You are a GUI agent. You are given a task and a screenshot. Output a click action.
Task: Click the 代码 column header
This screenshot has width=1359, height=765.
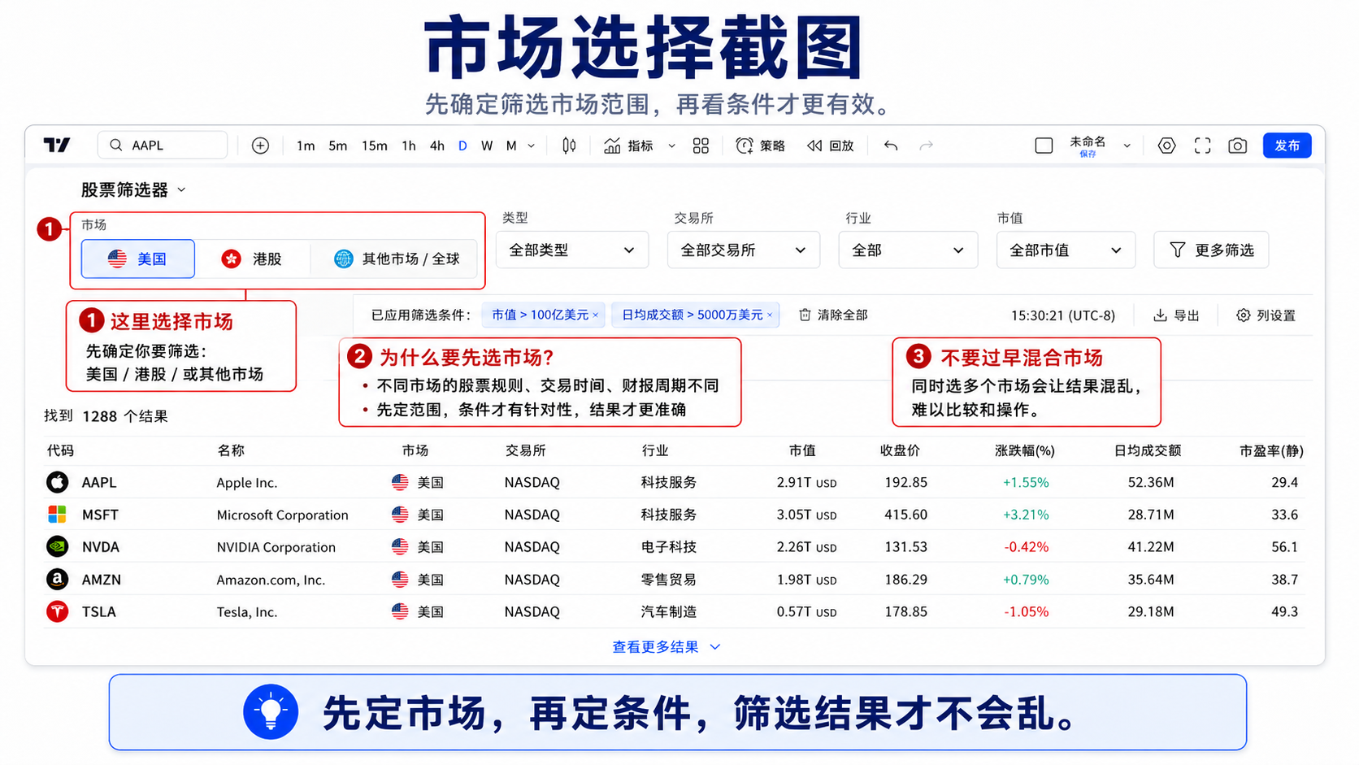pyautogui.click(x=60, y=450)
